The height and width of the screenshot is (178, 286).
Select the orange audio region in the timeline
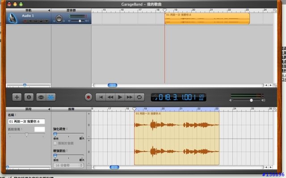(207, 18)
